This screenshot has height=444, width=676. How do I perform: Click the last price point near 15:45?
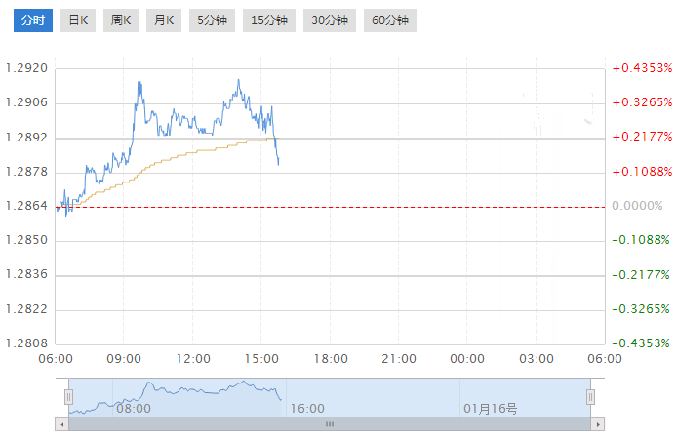click(279, 164)
